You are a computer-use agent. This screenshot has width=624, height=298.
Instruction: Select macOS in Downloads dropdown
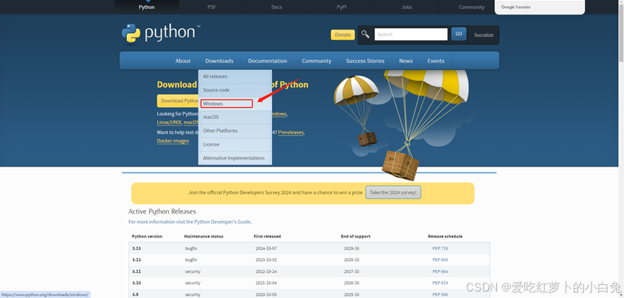(234, 117)
